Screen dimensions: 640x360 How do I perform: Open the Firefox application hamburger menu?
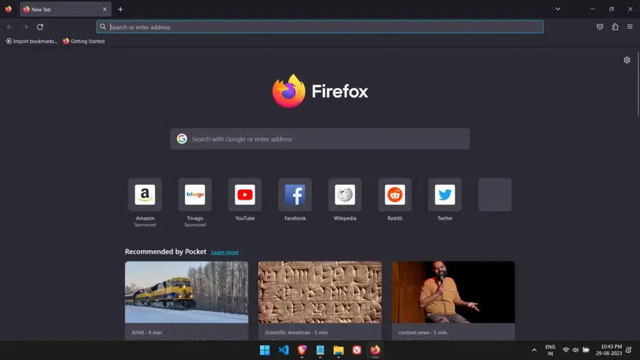tap(630, 27)
